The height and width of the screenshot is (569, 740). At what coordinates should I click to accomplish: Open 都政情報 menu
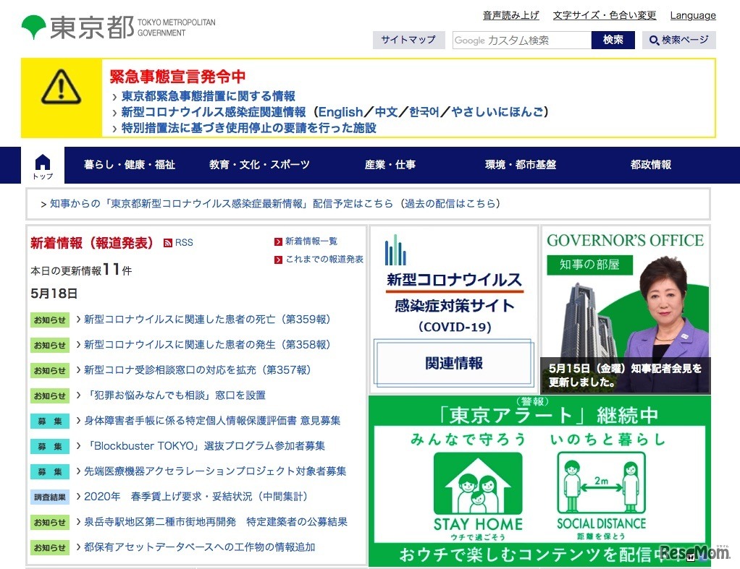tap(650, 165)
